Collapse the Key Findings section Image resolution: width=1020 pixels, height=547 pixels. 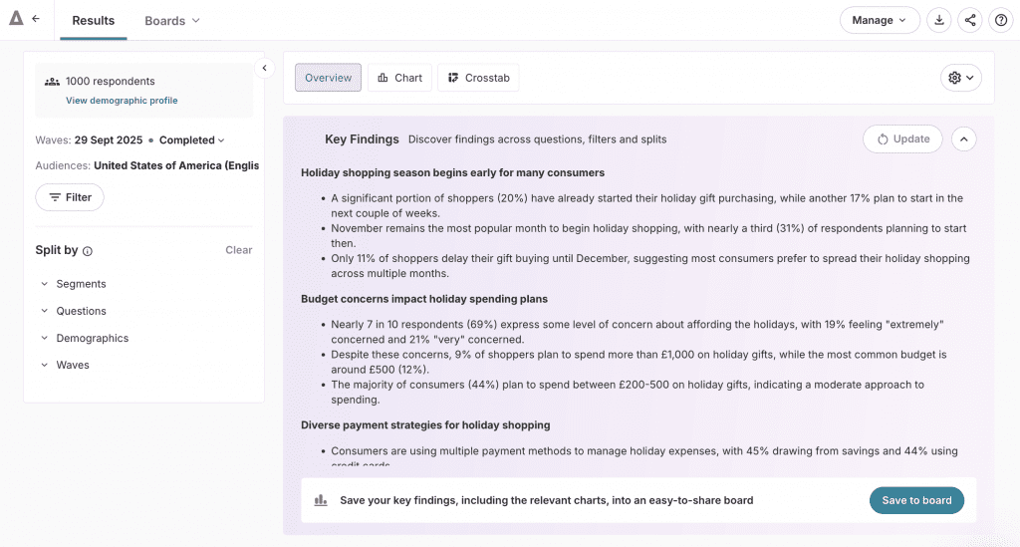(963, 139)
